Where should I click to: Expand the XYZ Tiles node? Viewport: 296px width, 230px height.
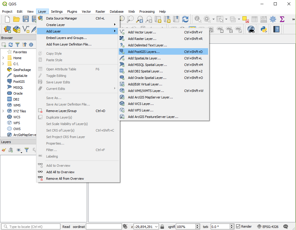point(3,111)
